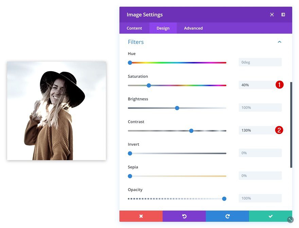The image size is (299, 228).
Task: Click the Opacity slider handle
Action: pos(224,199)
